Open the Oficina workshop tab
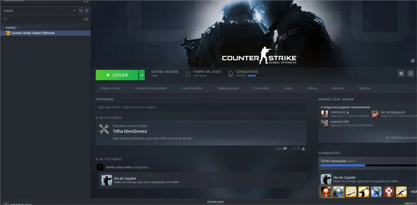 (312, 88)
